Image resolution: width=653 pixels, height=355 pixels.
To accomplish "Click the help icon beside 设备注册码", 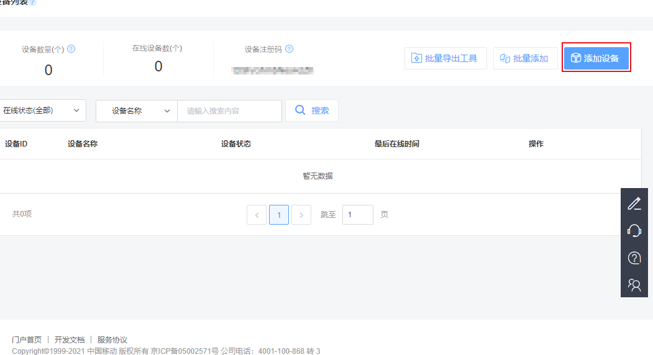I will point(289,49).
